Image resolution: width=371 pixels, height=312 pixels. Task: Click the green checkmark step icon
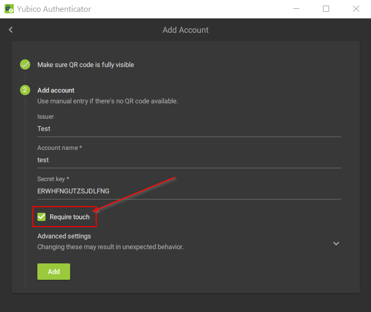click(25, 65)
